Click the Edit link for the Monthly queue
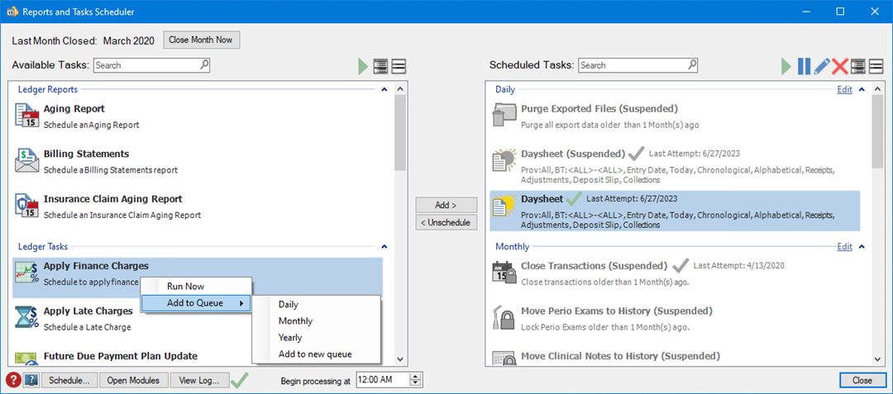 click(x=844, y=246)
